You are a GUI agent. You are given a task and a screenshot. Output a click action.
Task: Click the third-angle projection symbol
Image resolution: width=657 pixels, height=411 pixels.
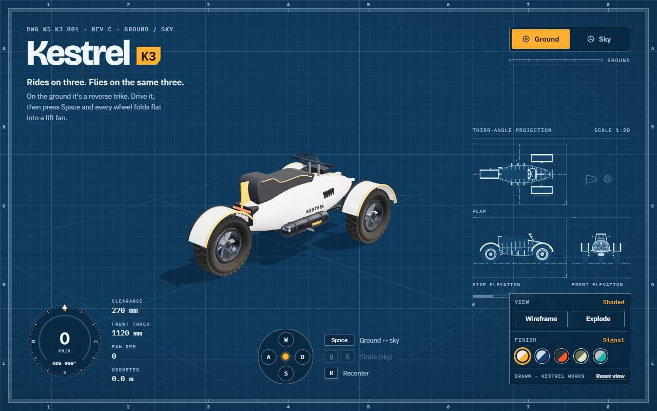[x=599, y=179]
